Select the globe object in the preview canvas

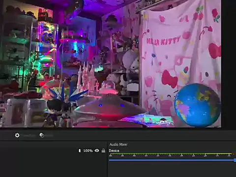(x=198, y=105)
